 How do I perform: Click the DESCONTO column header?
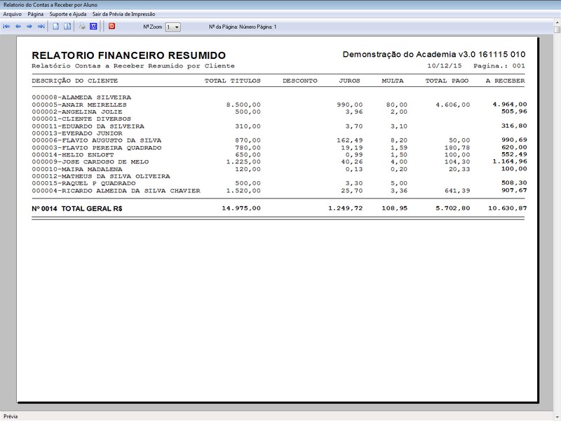tap(300, 81)
